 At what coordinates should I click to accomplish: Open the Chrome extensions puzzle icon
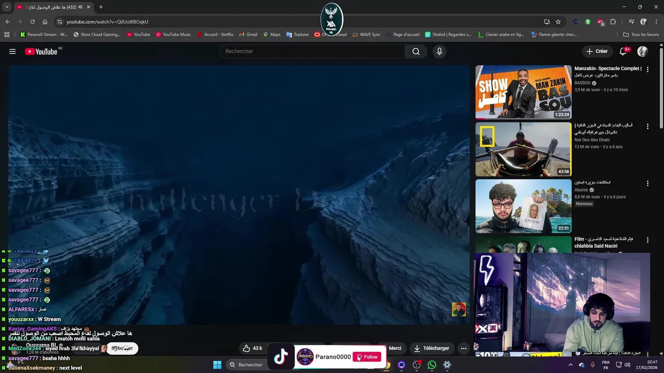(613, 22)
